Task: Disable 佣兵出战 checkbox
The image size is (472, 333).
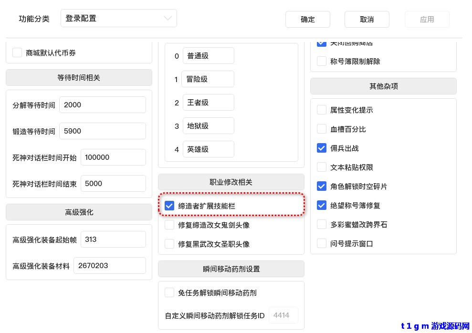Action: click(322, 148)
